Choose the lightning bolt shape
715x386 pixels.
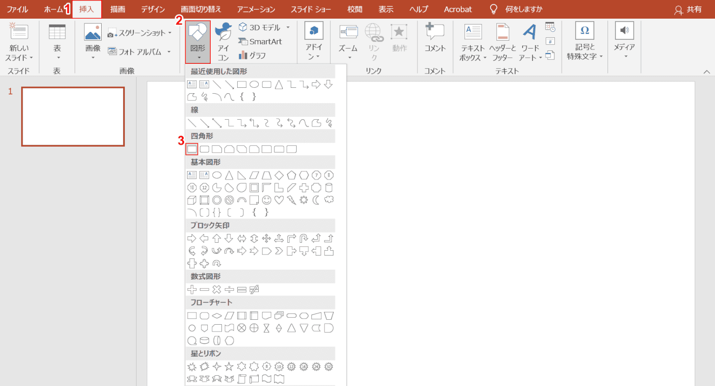click(x=292, y=200)
